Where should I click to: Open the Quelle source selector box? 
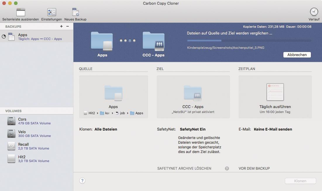pyautogui.click(x=113, y=97)
